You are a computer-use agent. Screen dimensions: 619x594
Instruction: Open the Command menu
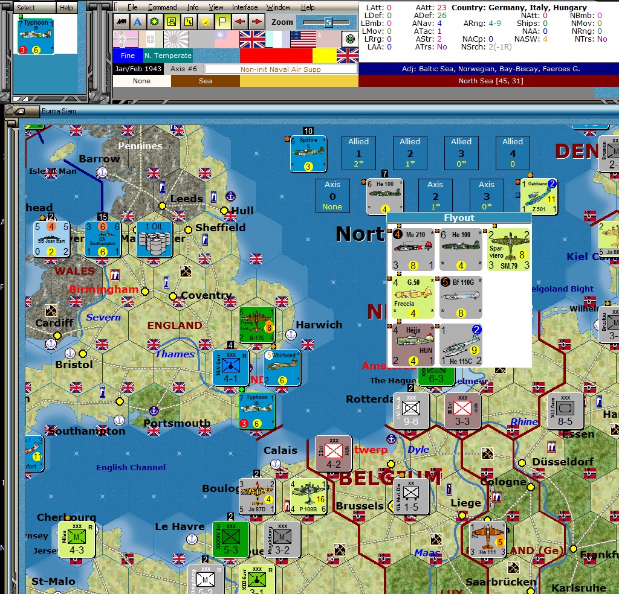click(162, 7)
